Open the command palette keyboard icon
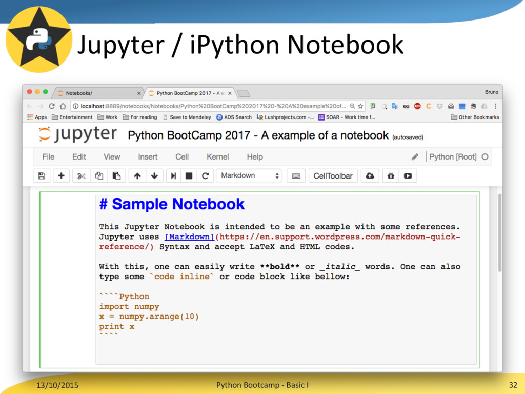Screen dimensions: 525x394 coord(296,176)
